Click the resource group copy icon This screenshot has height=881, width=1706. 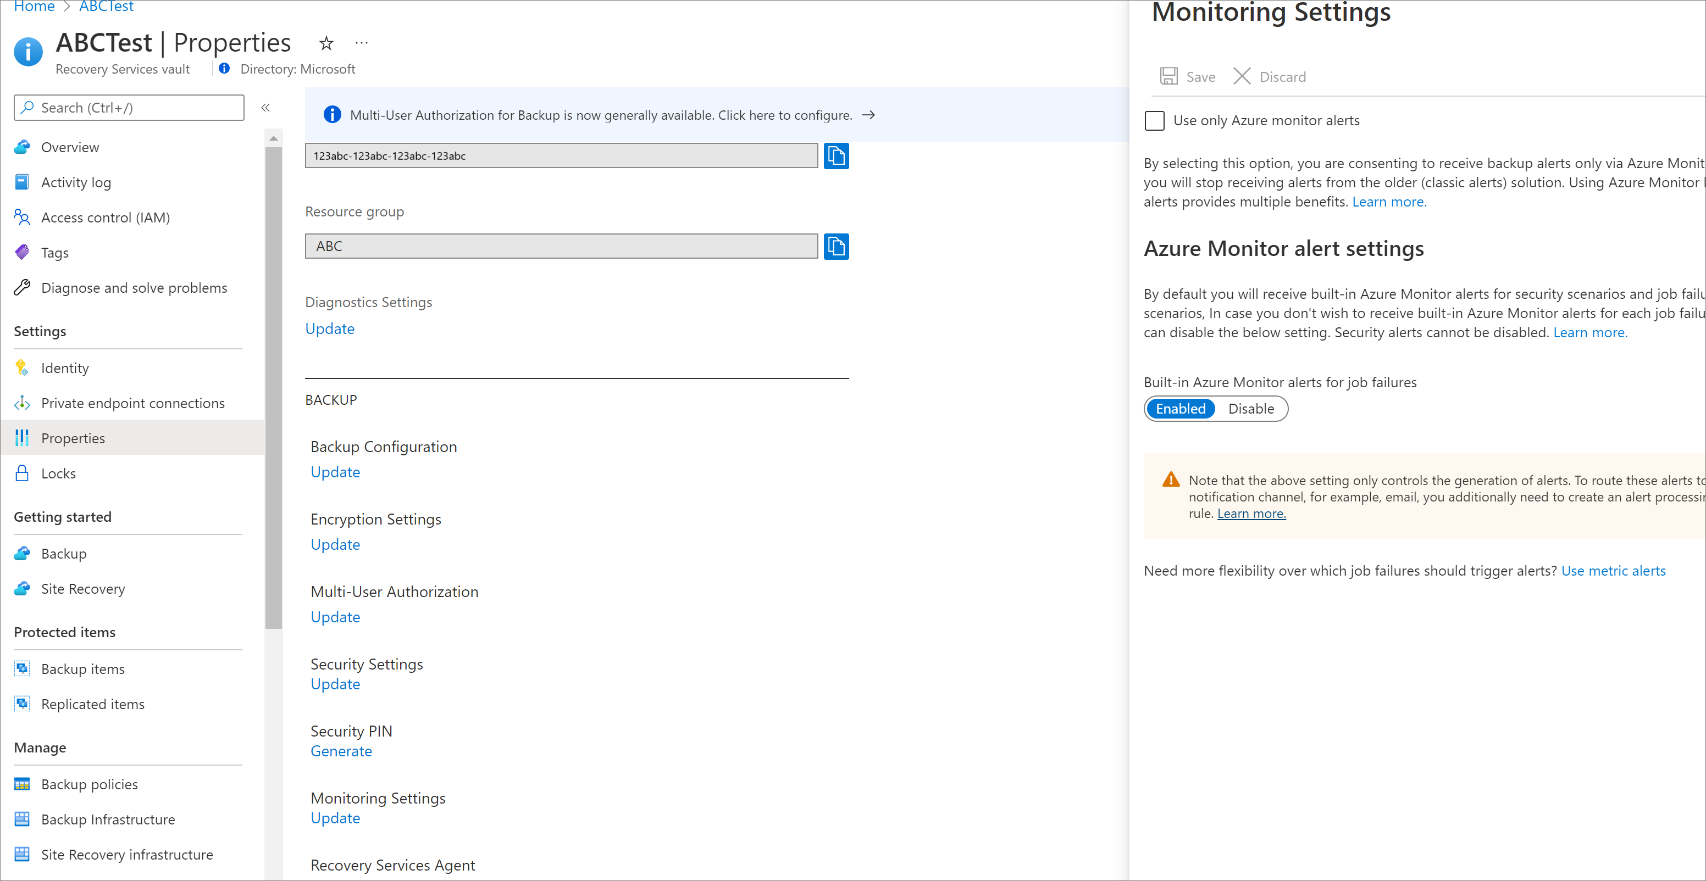836,245
